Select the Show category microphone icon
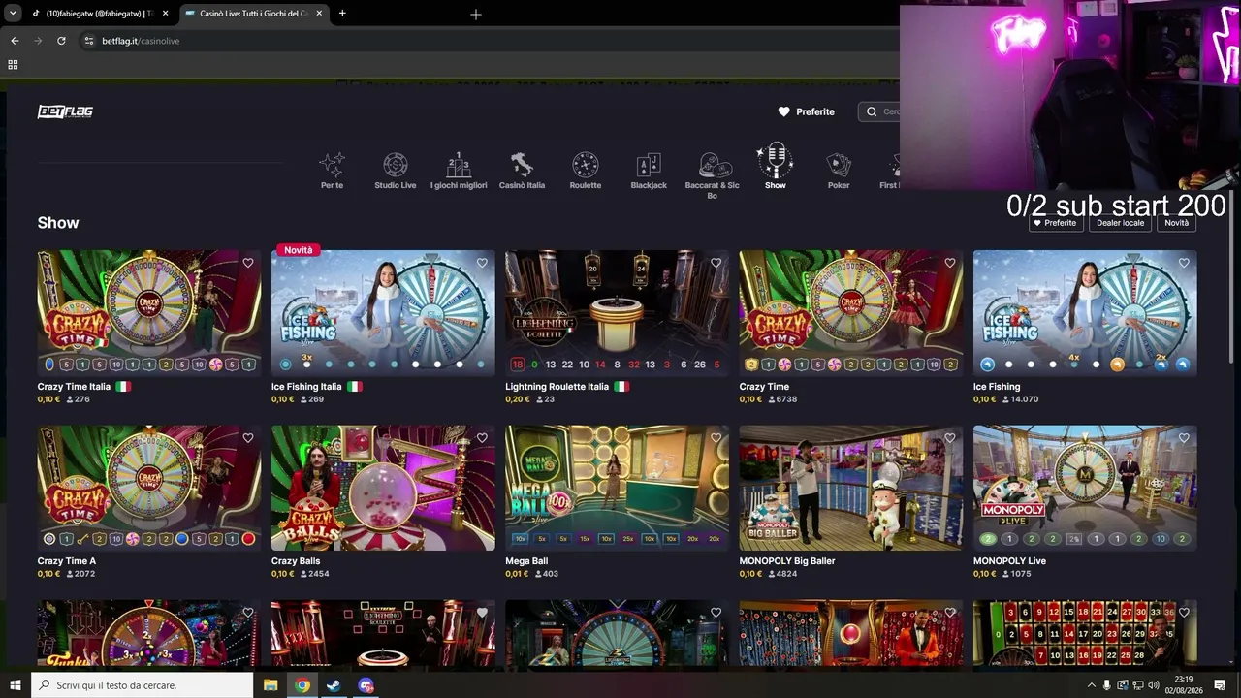Viewport: 1241px width, 698px height. coord(775,161)
